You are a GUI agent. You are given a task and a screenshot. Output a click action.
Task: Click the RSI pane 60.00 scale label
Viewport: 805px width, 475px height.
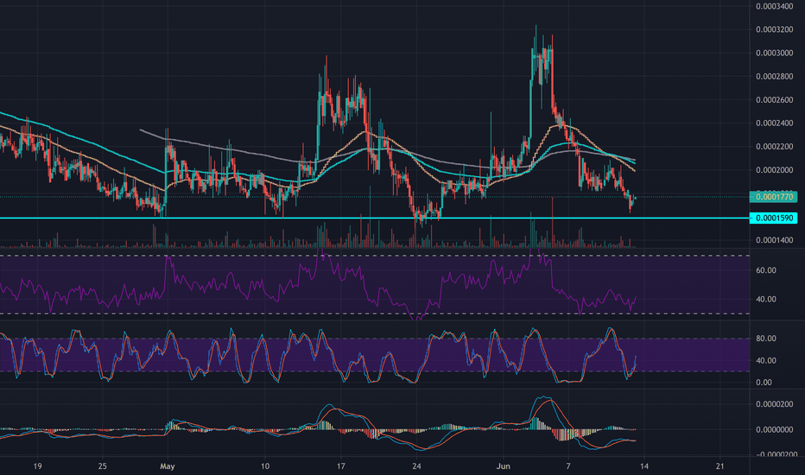point(766,270)
